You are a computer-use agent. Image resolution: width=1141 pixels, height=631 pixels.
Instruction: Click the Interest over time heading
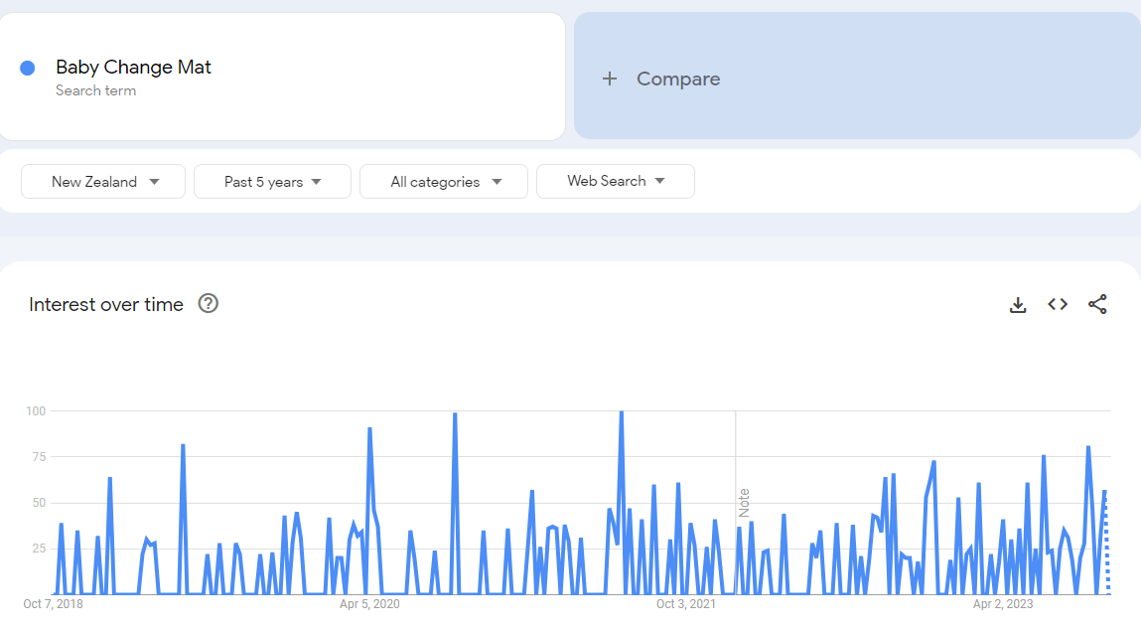pyautogui.click(x=106, y=304)
